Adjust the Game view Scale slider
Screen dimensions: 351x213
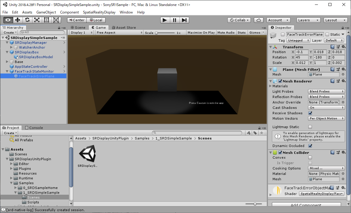coord(165,33)
